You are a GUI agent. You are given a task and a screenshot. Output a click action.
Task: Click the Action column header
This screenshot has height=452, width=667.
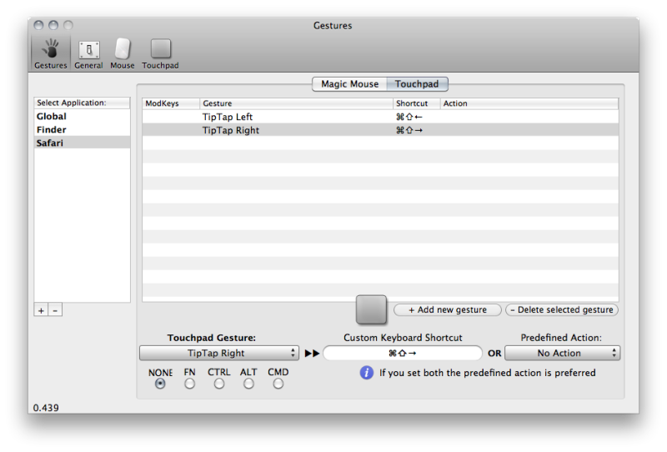click(529, 103)
